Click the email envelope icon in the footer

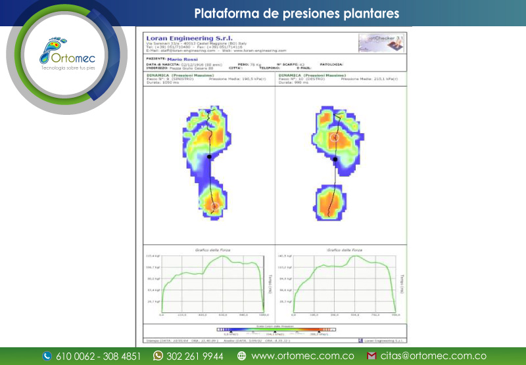(x=371, y=356)
